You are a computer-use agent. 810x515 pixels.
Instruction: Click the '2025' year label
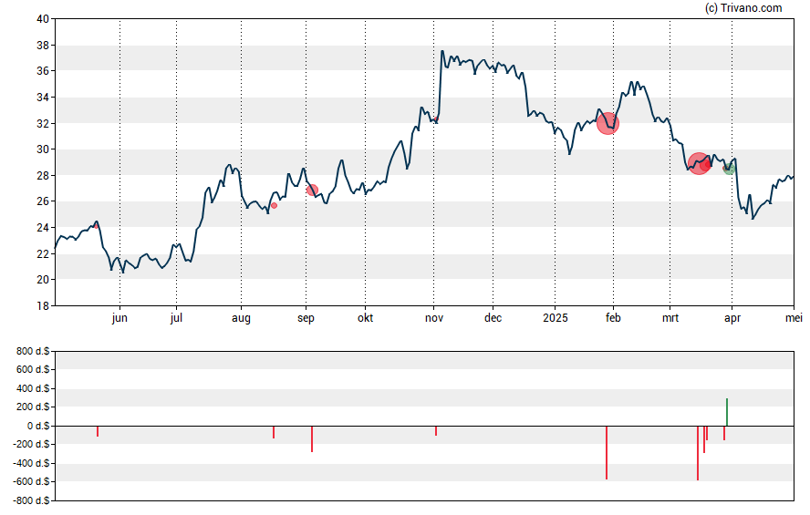(556, 318)
